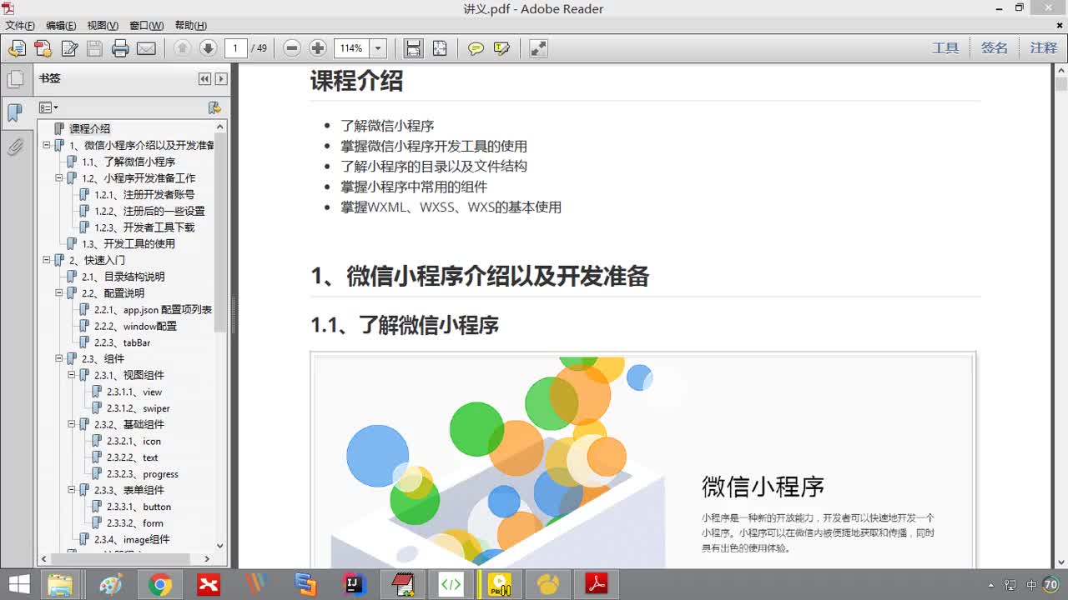The height and width of the screenshot is (600, 1068).
Task: Open the 编辑(E) menu
Action: pos(61,26)
